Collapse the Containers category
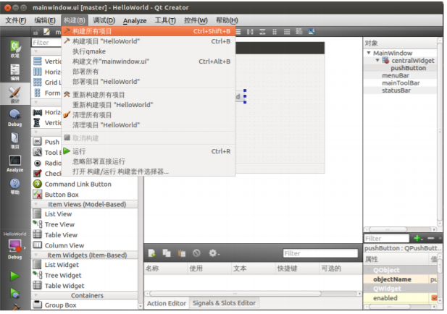 click(x=36, y=295)
